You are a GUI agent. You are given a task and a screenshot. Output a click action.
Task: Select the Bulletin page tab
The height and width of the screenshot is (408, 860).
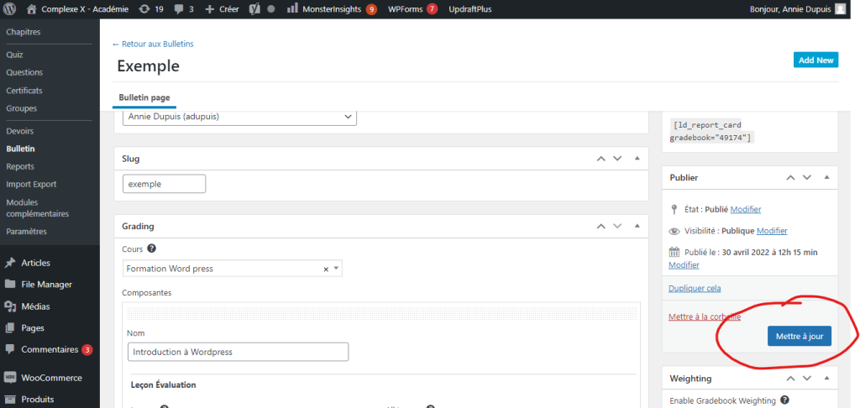point(144,98)
